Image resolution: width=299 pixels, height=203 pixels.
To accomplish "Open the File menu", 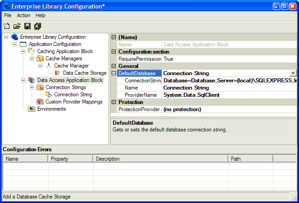I will [x=8, y=15].
